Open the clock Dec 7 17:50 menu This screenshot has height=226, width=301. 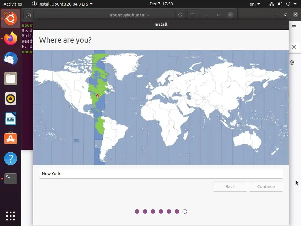click(161, 4)
